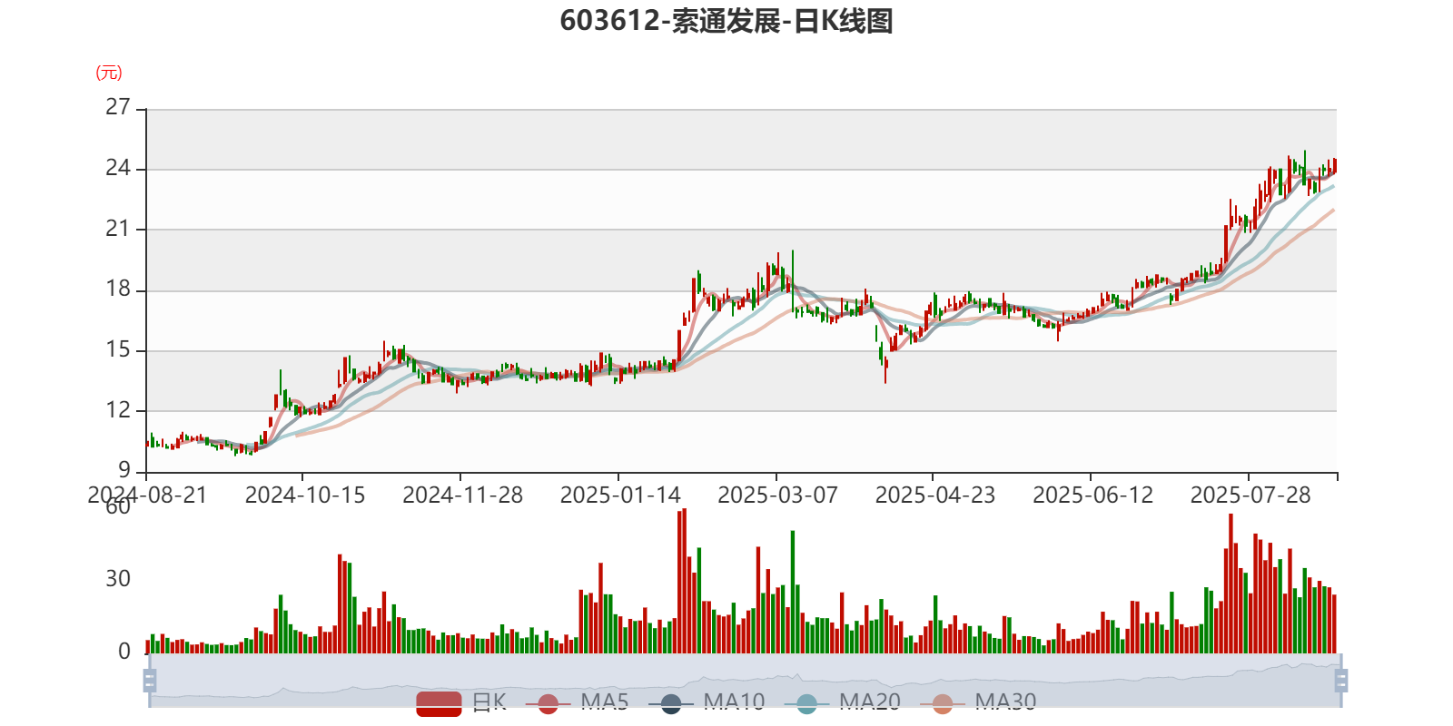
Task: Toggle the 日K candlestick series legend
Action: 461,702
